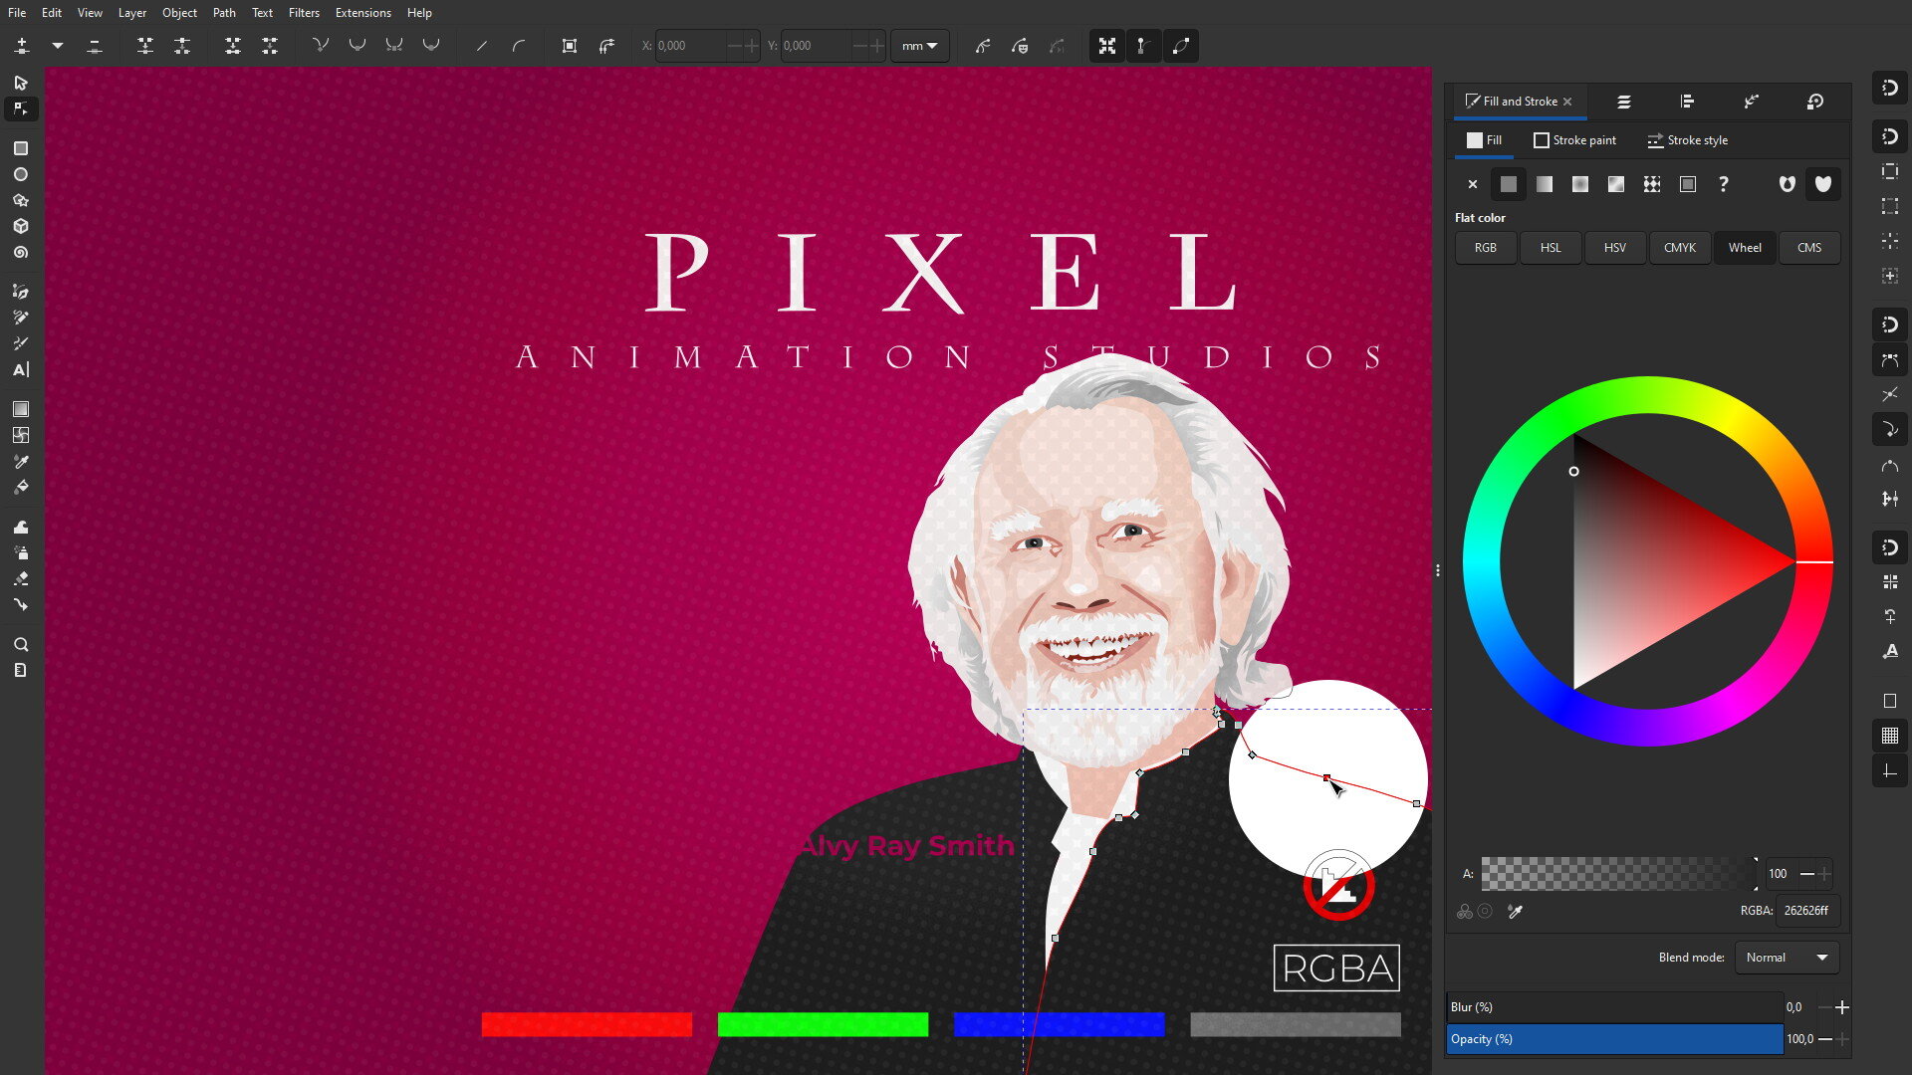
Task: Open the Layer menu
Action: (x=131, y=13)
